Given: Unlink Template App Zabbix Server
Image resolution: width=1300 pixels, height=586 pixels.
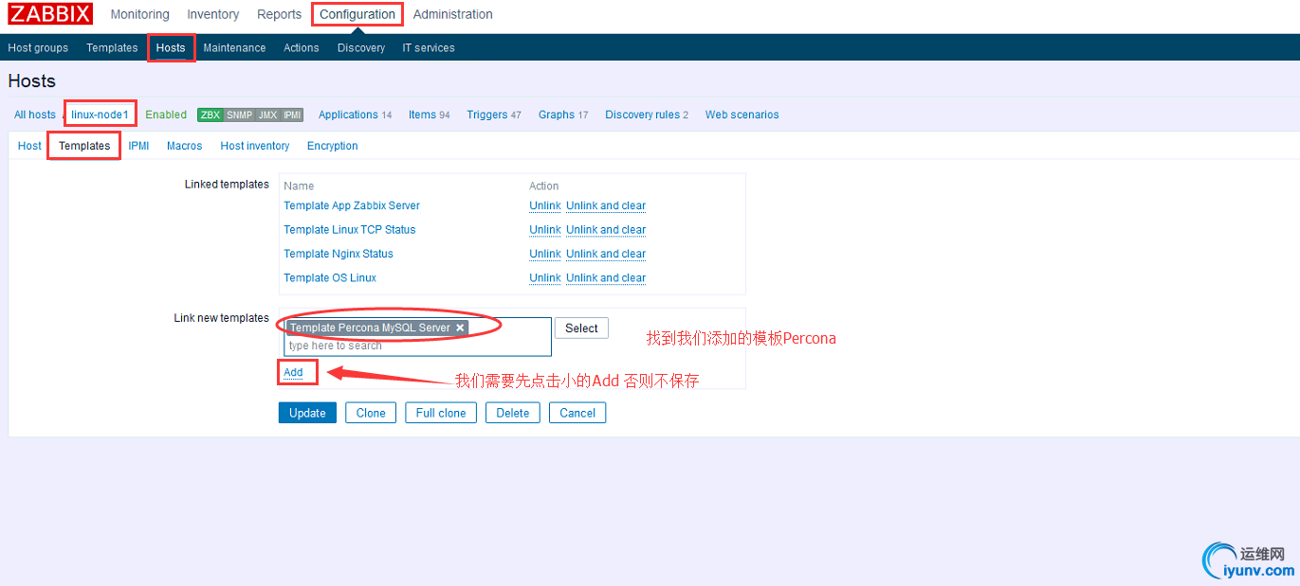Looking at the screenshot, I should tap(545, 205).
